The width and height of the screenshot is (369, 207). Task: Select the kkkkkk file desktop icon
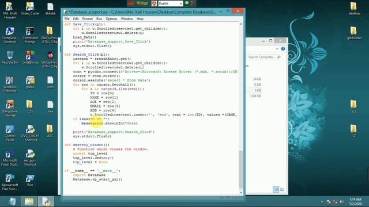50,9
